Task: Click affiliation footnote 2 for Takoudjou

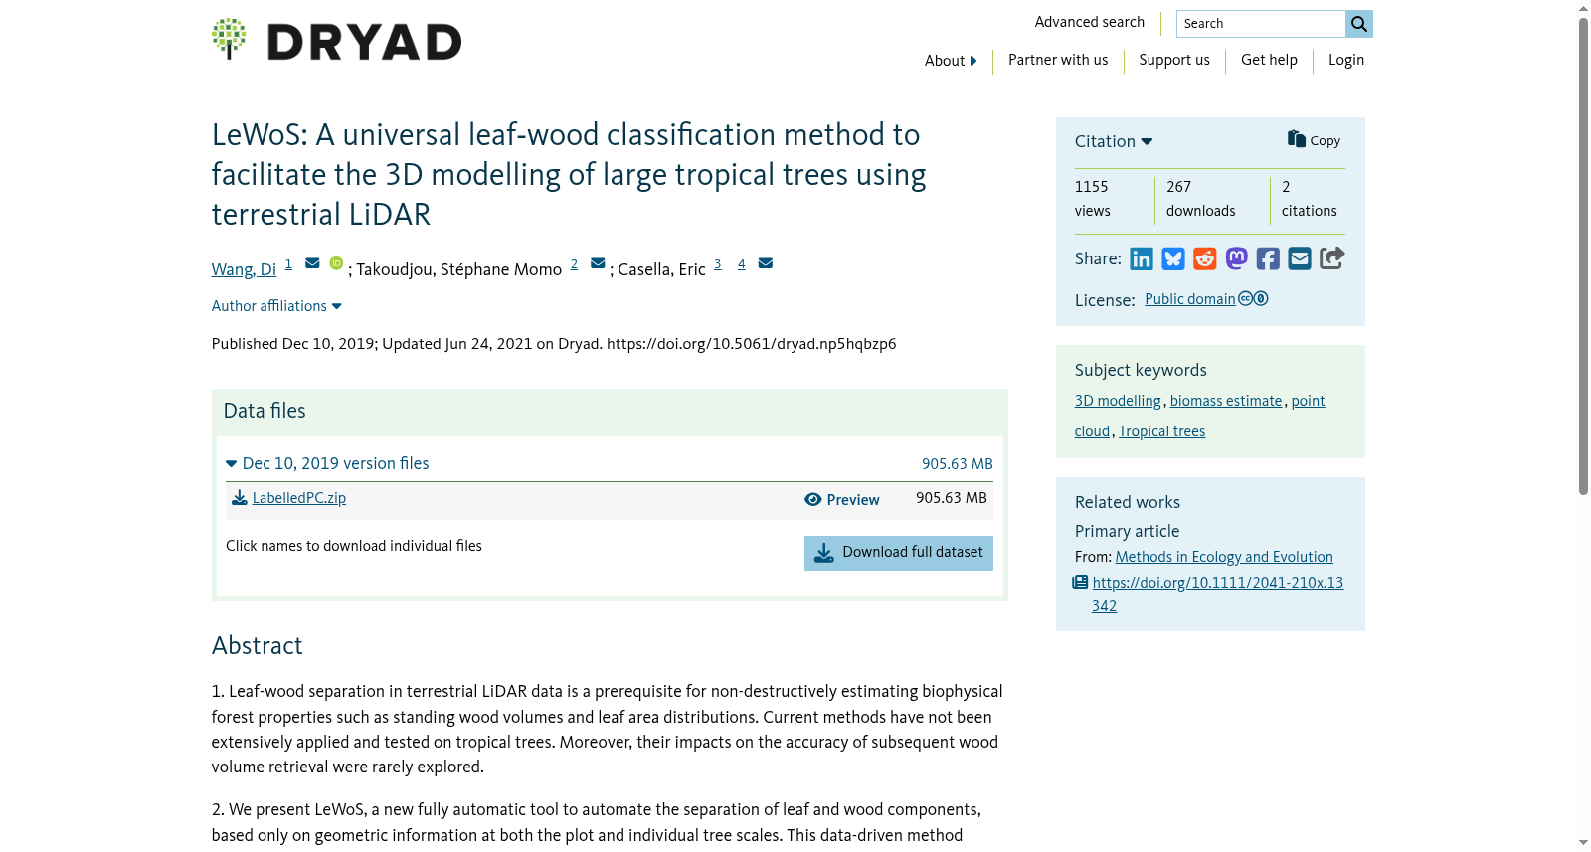Action: [574, 264]
